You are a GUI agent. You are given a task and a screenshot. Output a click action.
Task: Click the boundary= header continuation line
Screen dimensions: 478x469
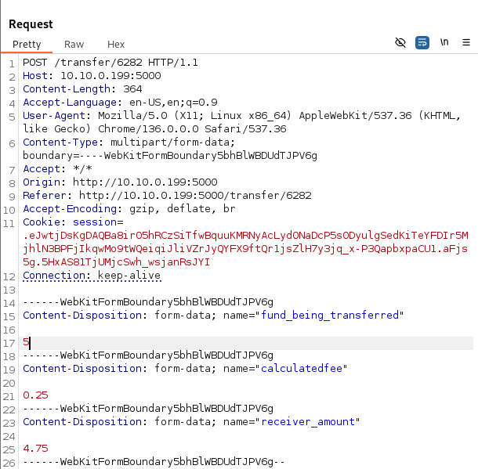170,156
